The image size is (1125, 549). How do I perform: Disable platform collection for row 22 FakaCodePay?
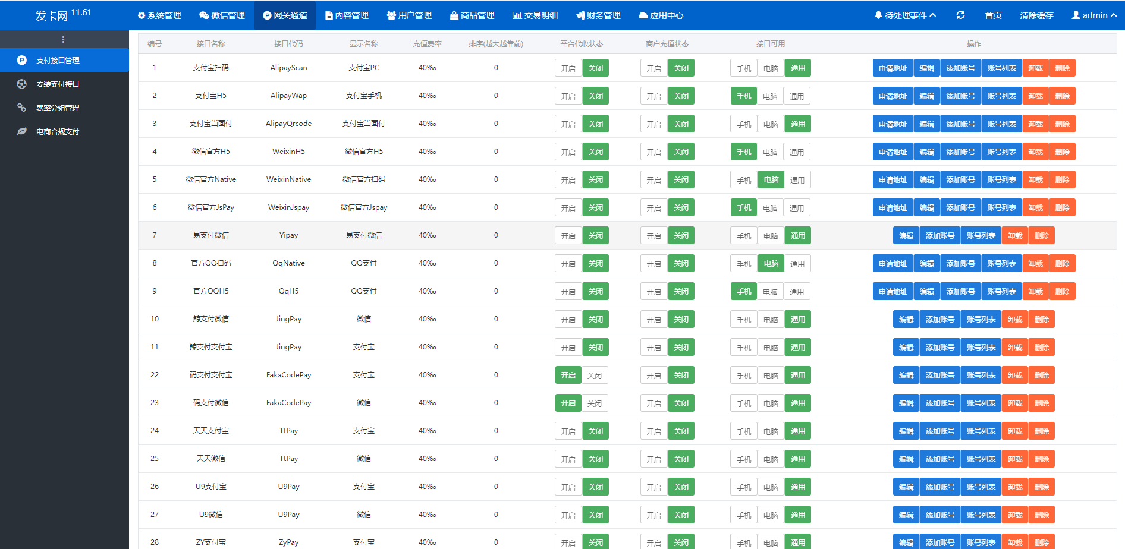(x=595, y=376)
